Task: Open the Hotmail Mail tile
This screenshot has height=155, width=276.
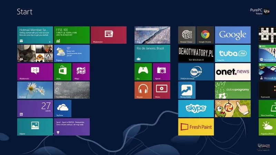Action: 35,35
